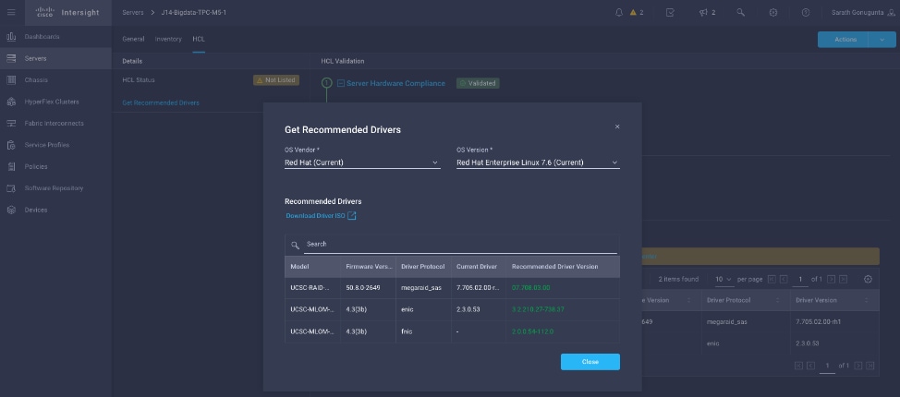Image resolution: width=900 pixels, height=397 pixels.
Task: Open HyperFlex Clusters in the sidebar
Action: pos(52,102)
